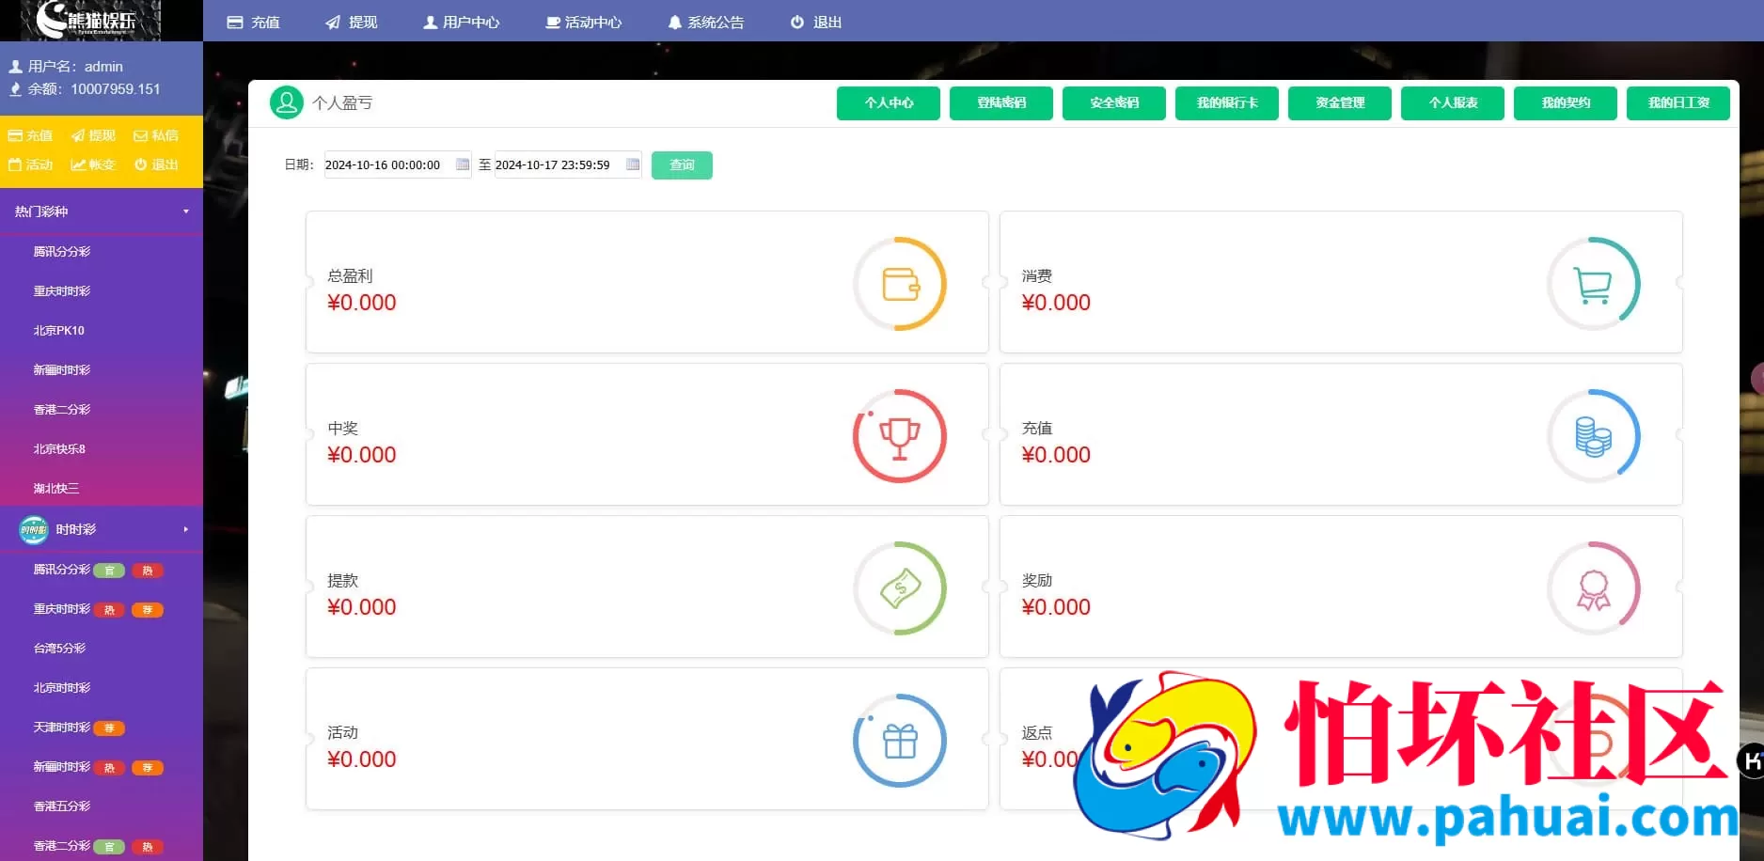The height and width of the screenshot is (861, 1764).
Task: Click the wallet icon in 总盈利 card
Action: [x=900, y=284]
